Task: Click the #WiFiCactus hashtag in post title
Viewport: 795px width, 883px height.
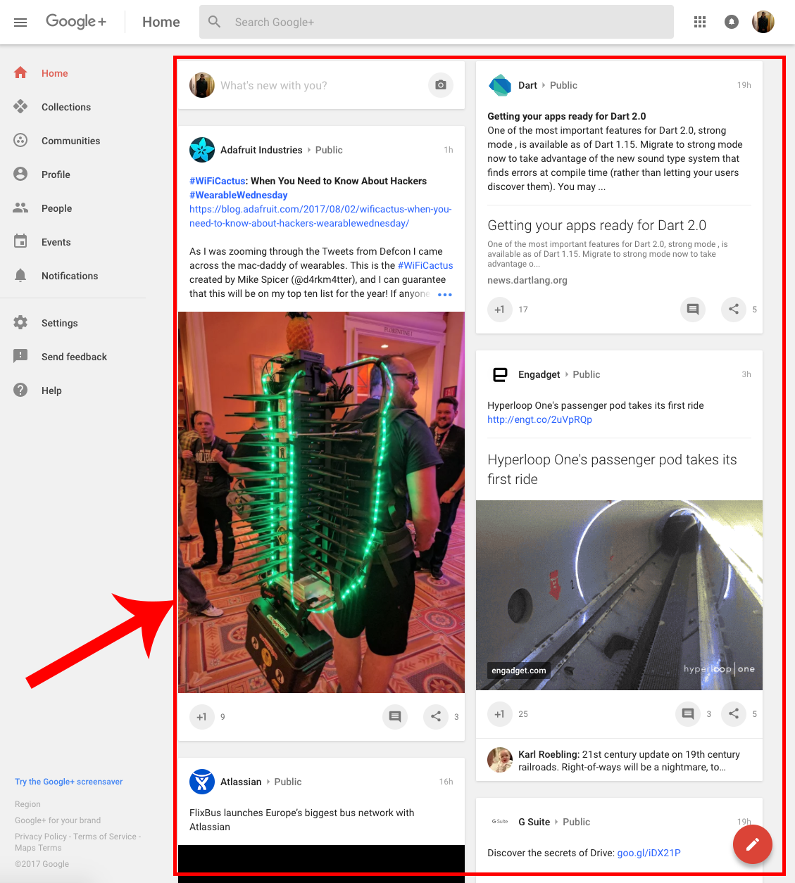Action: (217, 181)
